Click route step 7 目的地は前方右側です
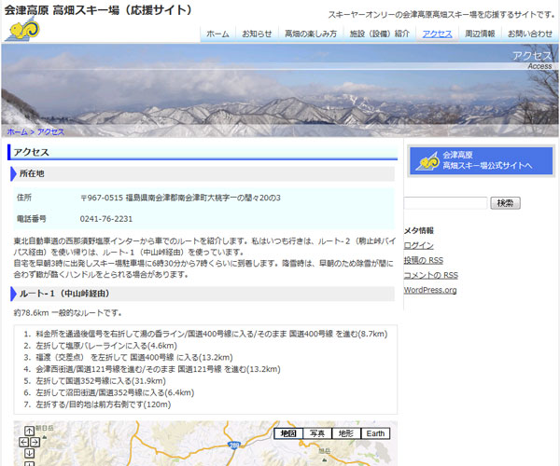Viewport: 560px width, 466px height. coord(104,404)
